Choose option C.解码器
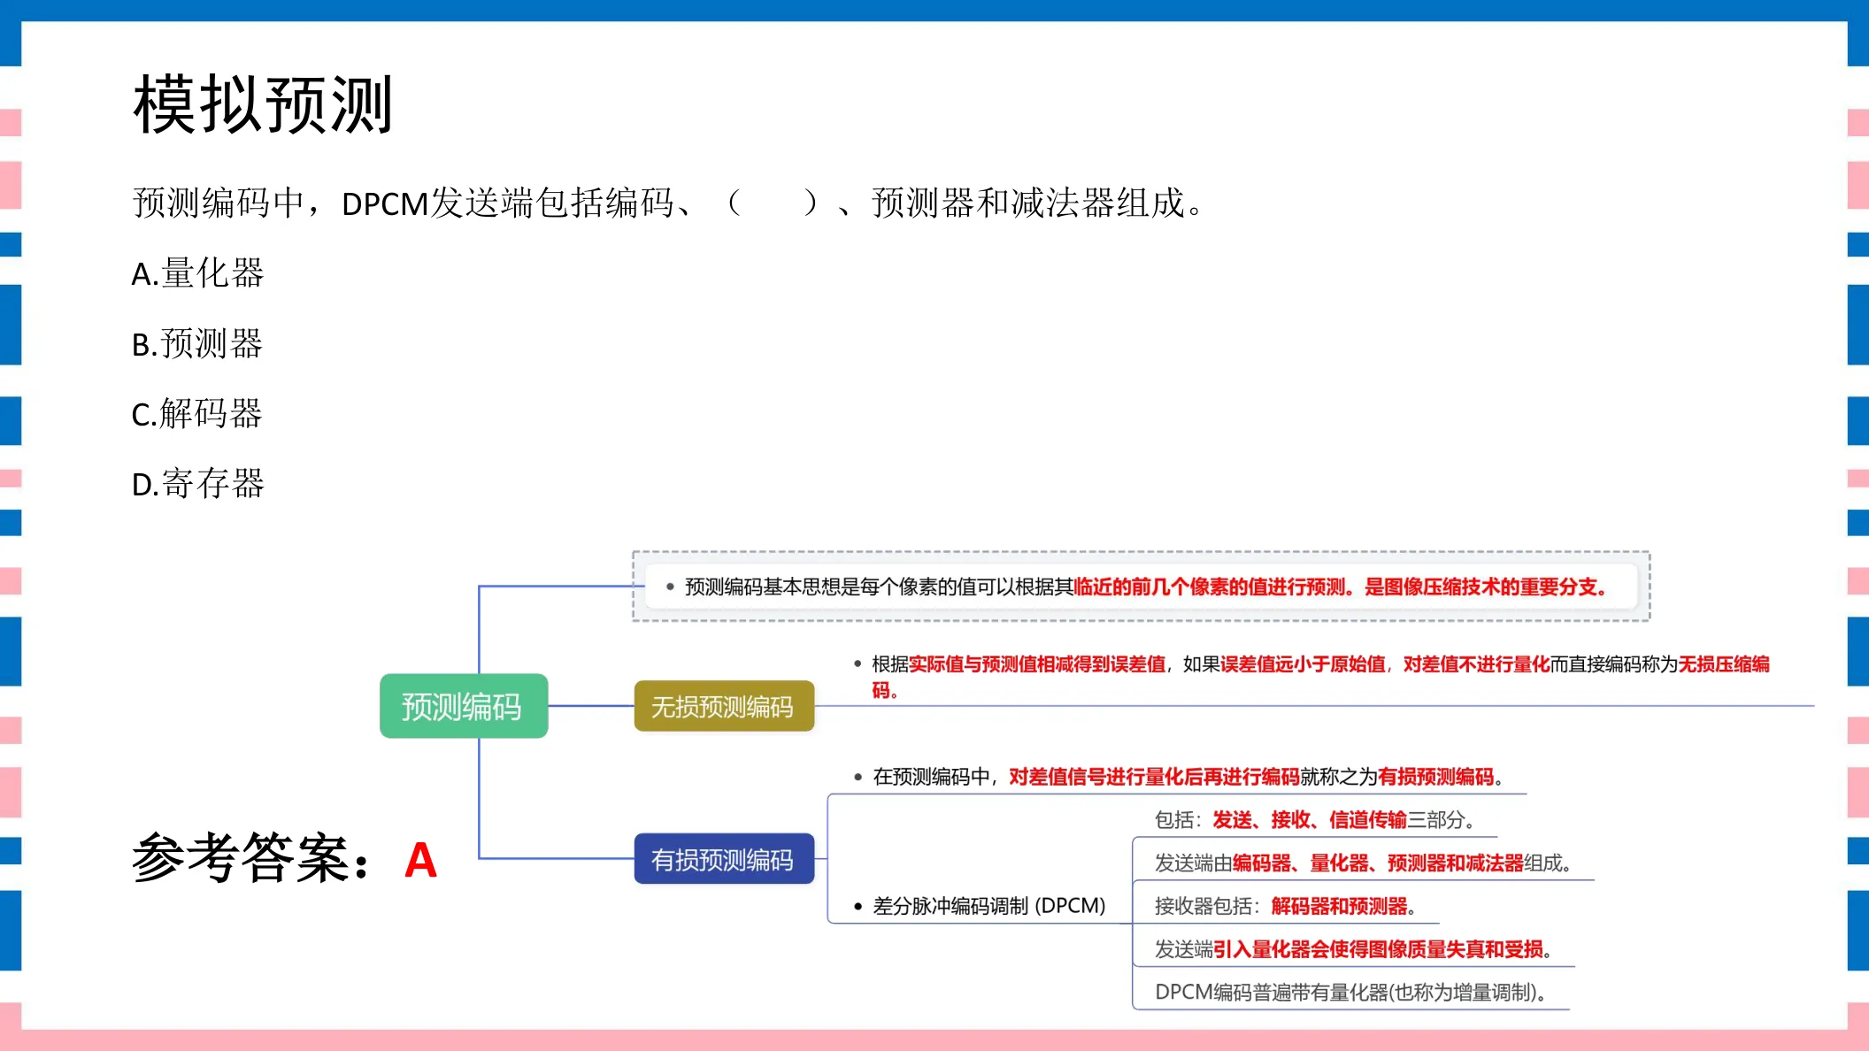 197,413
